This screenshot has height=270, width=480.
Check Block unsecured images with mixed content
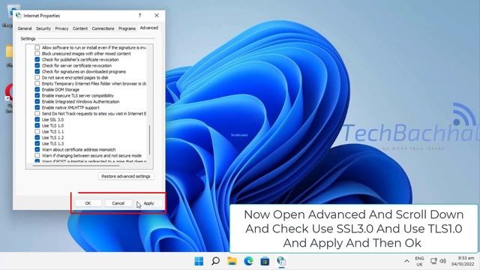[x=37, y=53]
